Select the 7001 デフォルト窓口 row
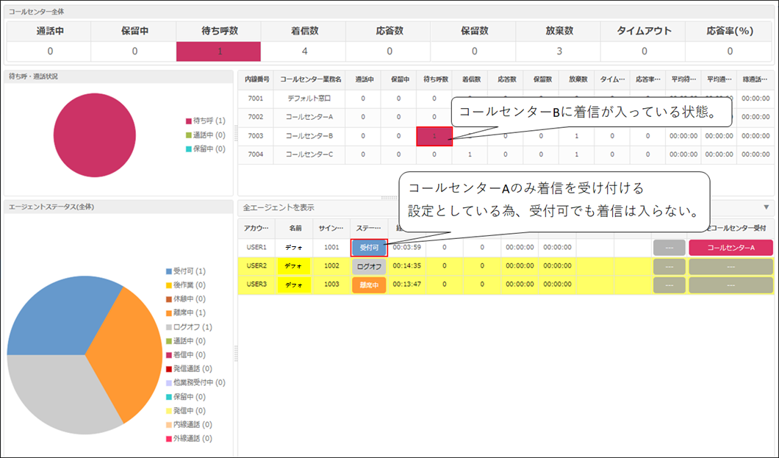 coord(506,99)
